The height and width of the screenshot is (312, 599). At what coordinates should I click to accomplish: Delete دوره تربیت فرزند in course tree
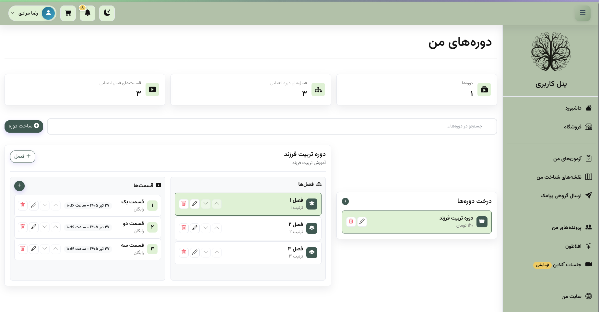click(x=351, y=222)
